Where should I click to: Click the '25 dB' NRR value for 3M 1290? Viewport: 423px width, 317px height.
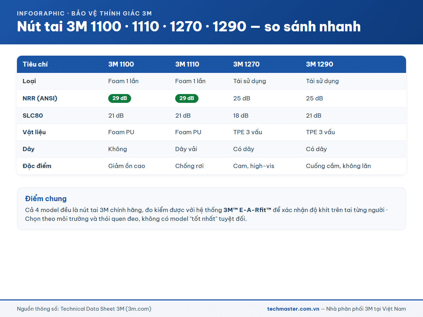click(x=314, y=98)
